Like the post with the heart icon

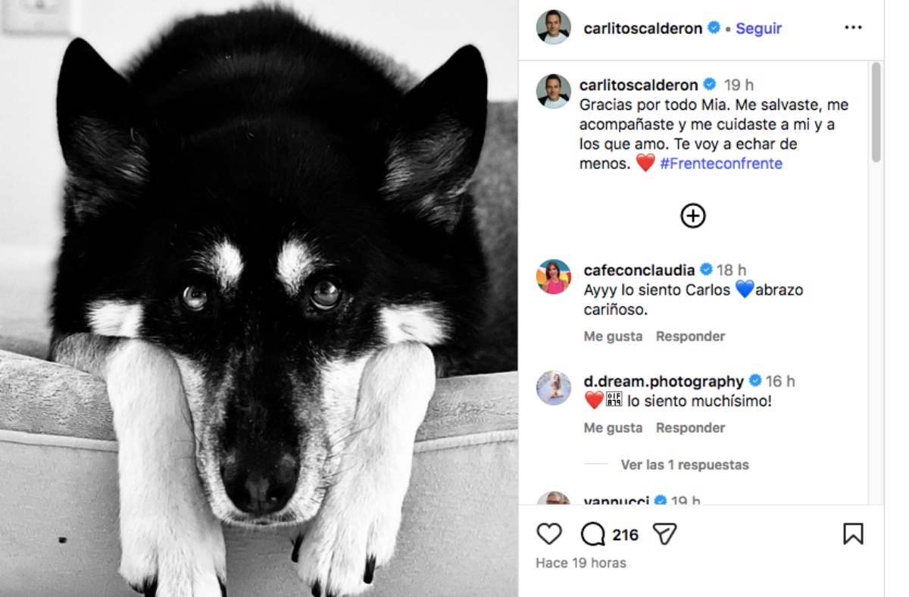pyautogui.click(x=549, y=534)
